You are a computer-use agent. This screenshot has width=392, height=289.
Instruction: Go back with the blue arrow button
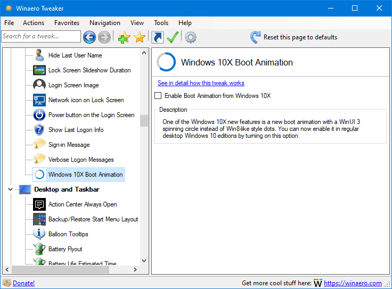pos(89,37)
